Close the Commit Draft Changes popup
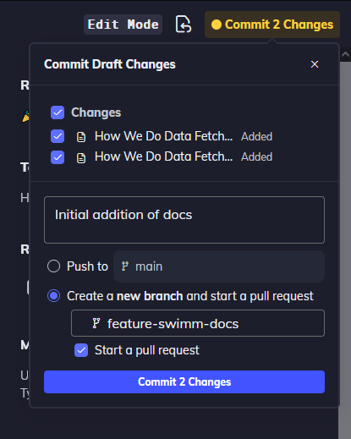The image size is (351, 439). tap(315, 64)
